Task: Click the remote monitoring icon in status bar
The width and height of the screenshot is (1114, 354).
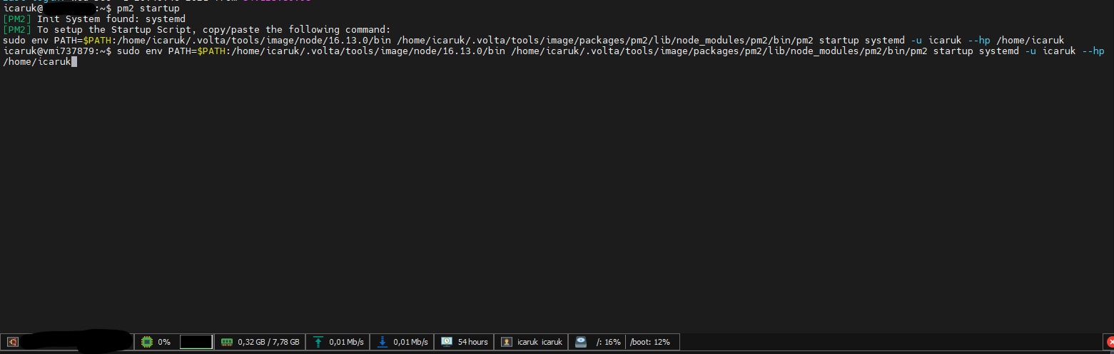Action: pyautogui.click(x=12, y=342)
